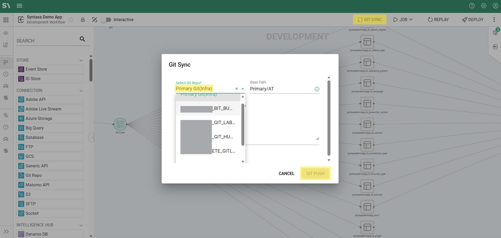The height and width of the screenshot is (238, 501).
Task: Collapse the CONNECTION section
Action: pyautogui.click(x=81, y=91)
